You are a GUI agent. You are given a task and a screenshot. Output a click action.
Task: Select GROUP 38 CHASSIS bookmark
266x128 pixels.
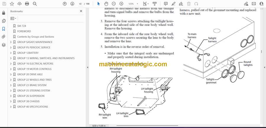(x=28, y=101)
